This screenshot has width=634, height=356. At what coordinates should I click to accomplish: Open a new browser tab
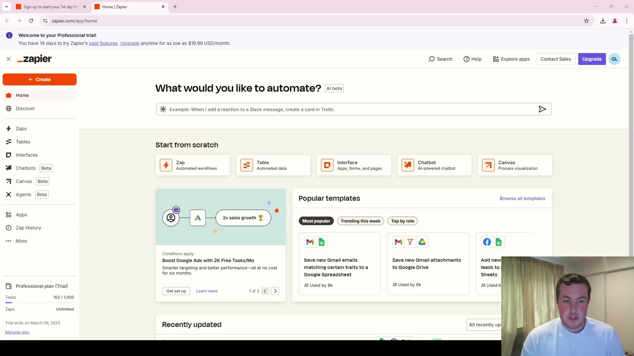pyautogui.click(x=175, y=7)
